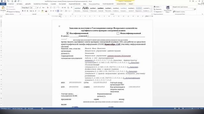Screen dimensions: 204x114
Task: Click КонсультантПлюс button
Action: [168, 9]
